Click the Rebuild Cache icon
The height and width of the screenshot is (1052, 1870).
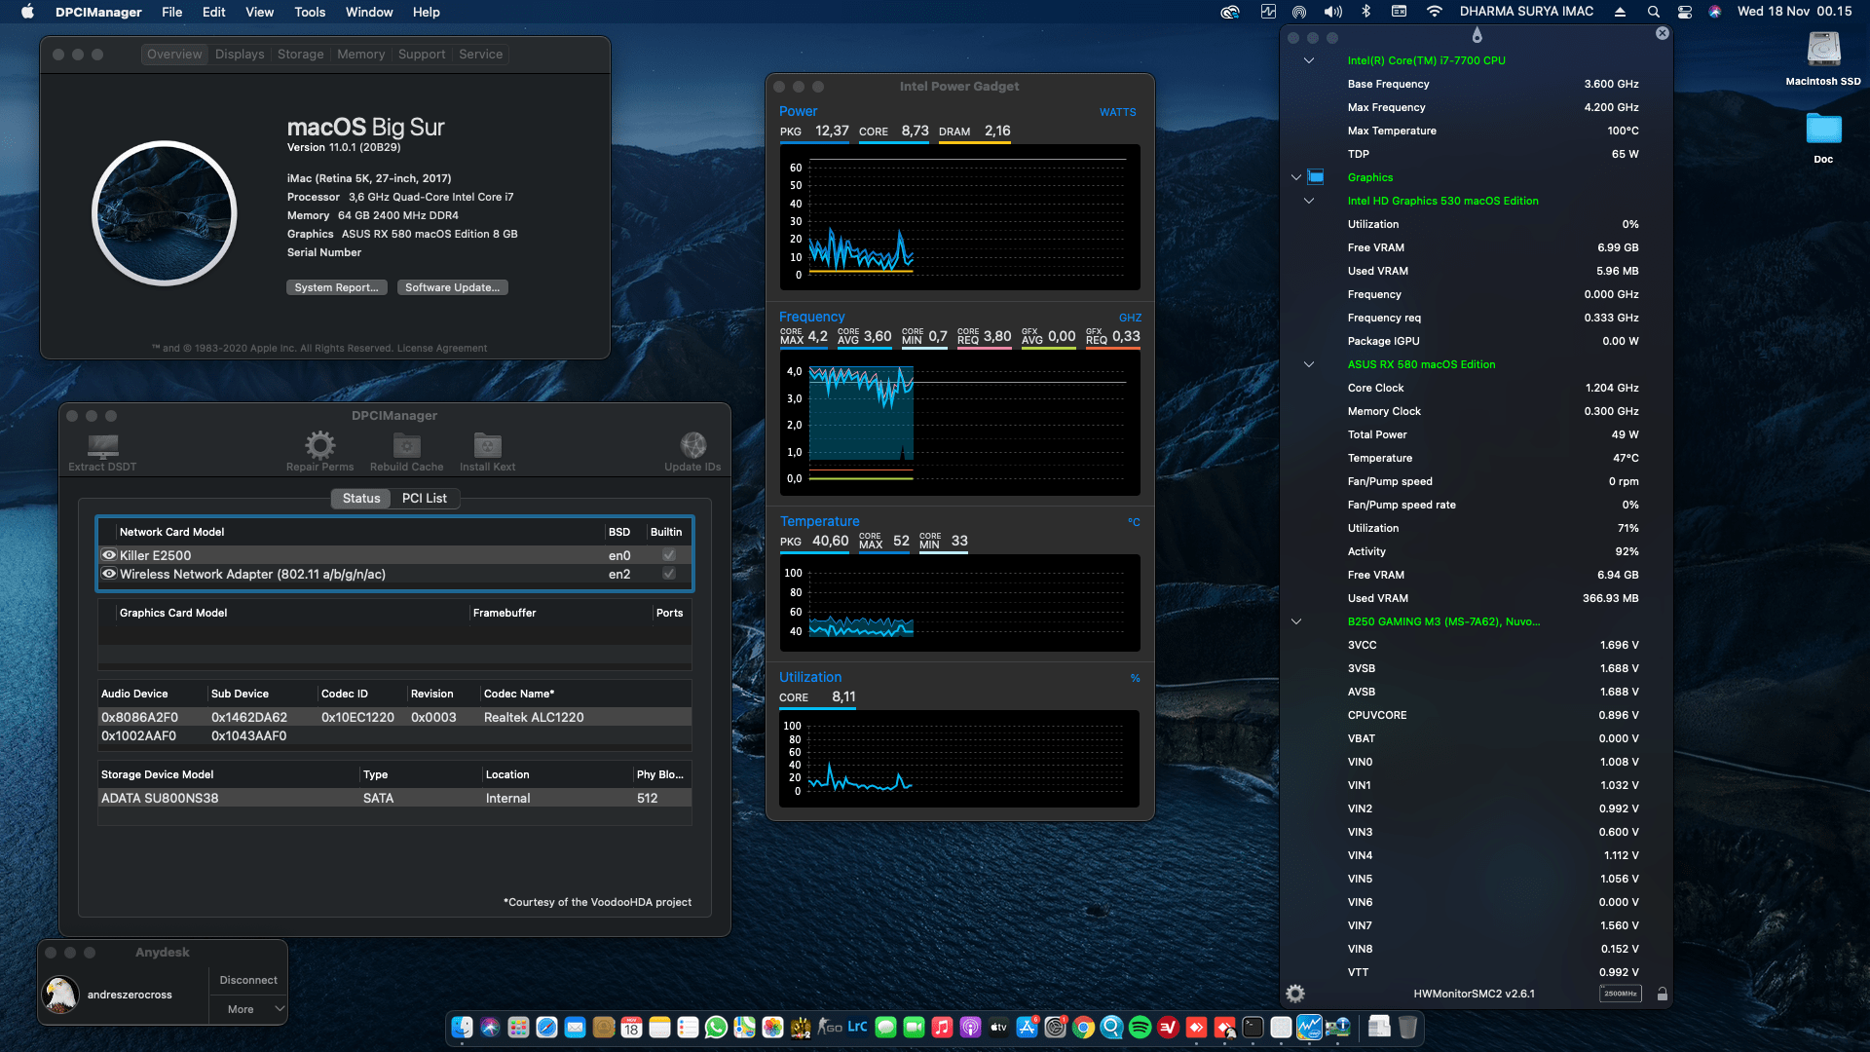406,445
